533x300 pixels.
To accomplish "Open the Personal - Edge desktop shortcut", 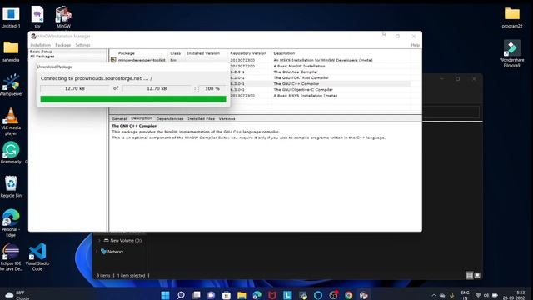I will (11, 222).
